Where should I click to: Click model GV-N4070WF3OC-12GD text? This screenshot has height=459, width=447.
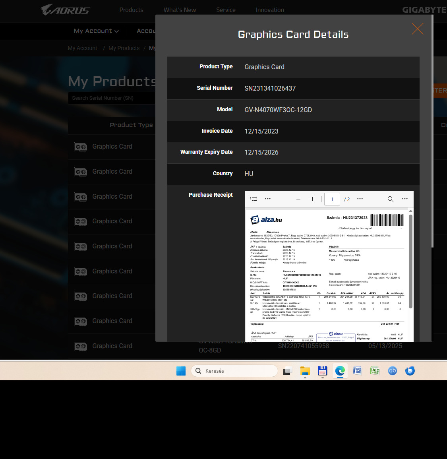278,110
